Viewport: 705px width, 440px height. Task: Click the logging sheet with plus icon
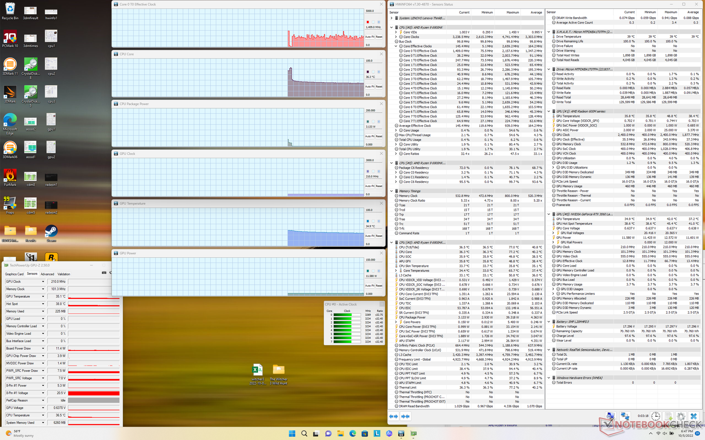(668, 417)
